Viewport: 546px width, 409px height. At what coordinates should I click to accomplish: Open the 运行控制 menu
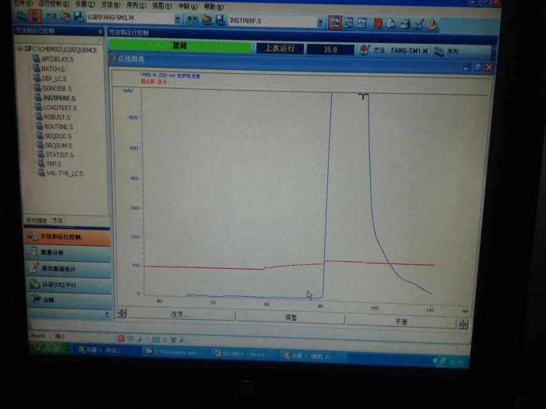point(53,4)
